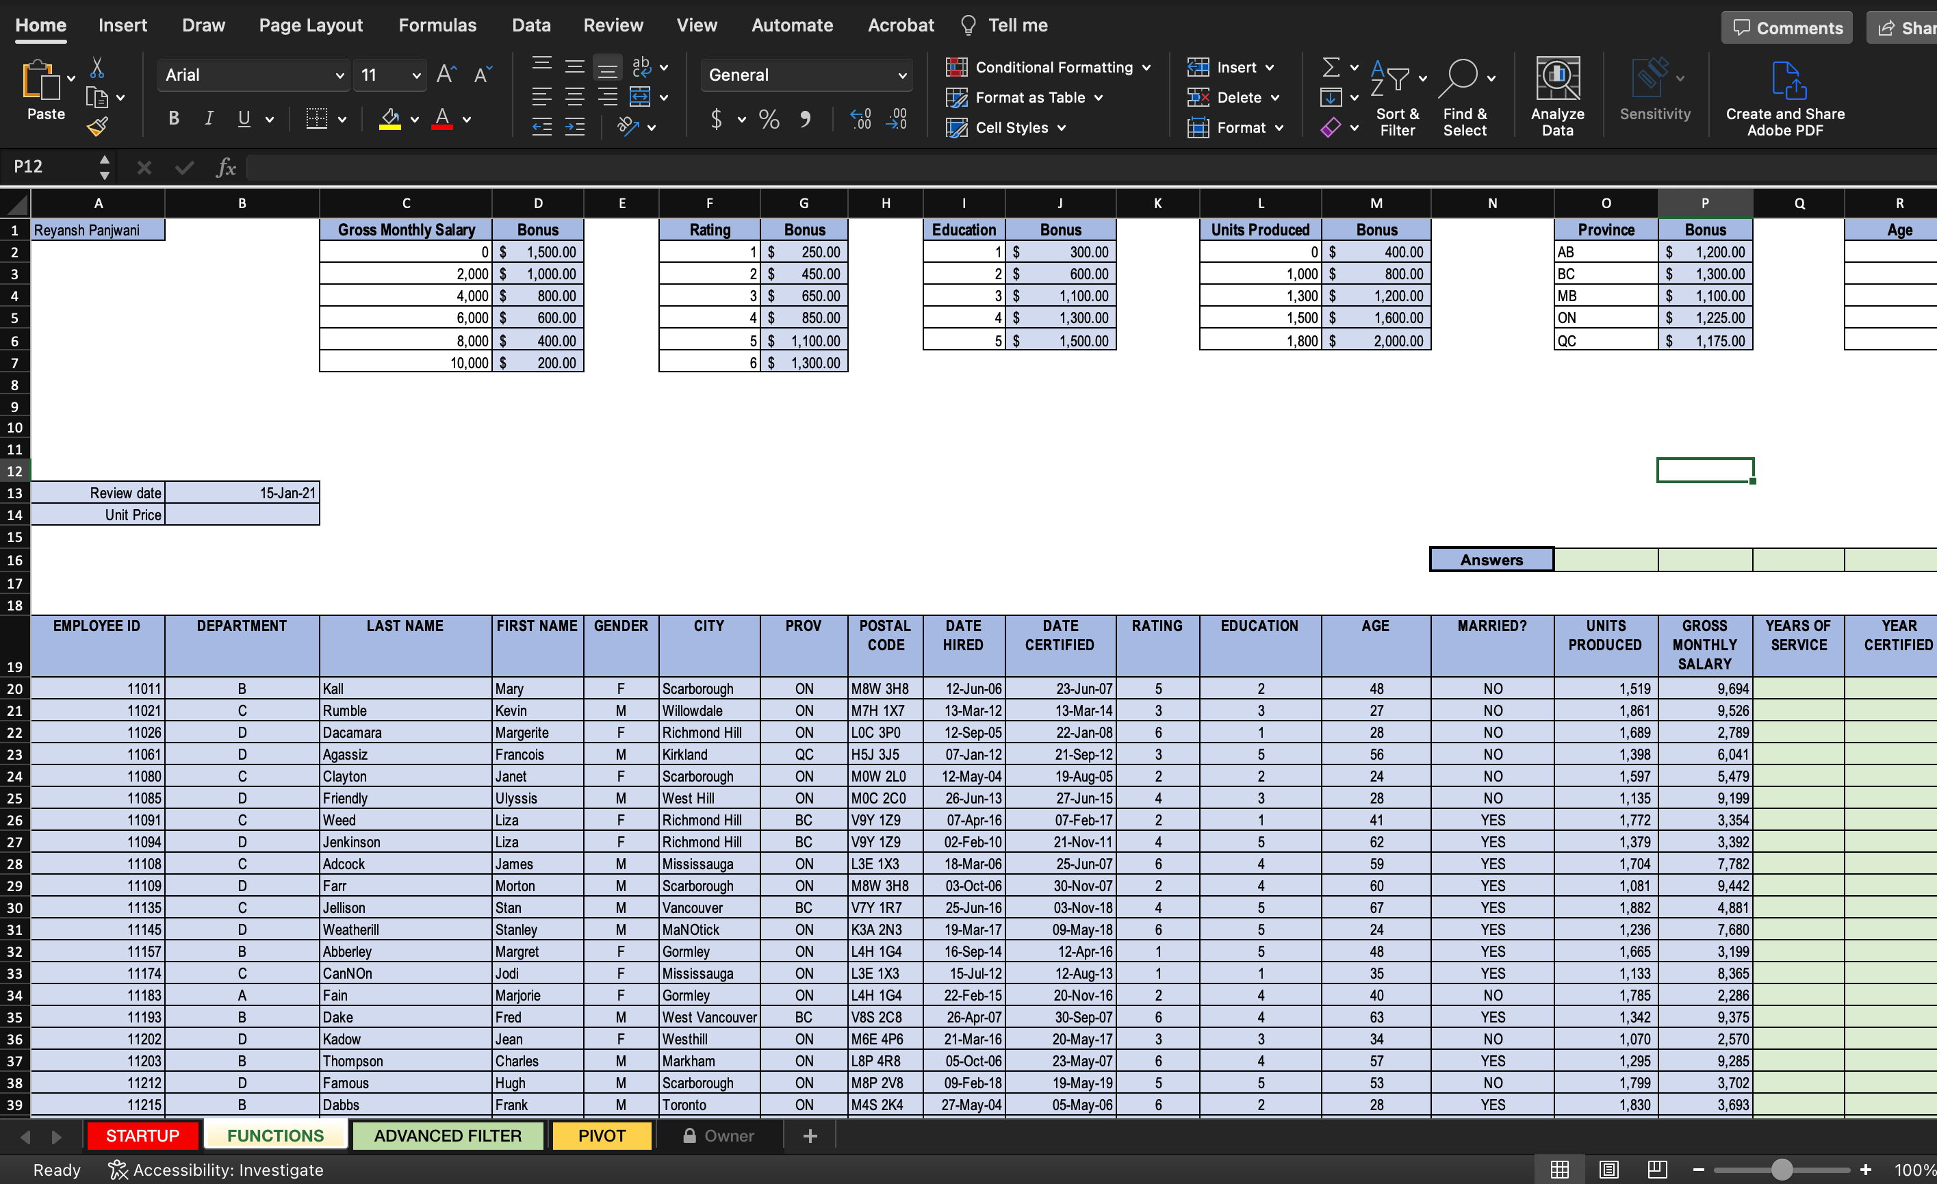
Task: Switch to Page Layout view in status bar
Action: point(1608,1169)
